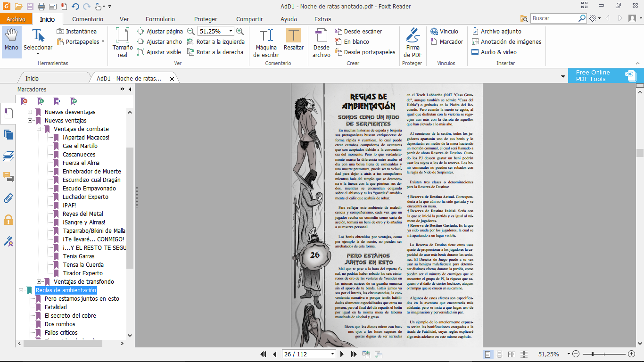Enable continuous facing view mode

524,354
